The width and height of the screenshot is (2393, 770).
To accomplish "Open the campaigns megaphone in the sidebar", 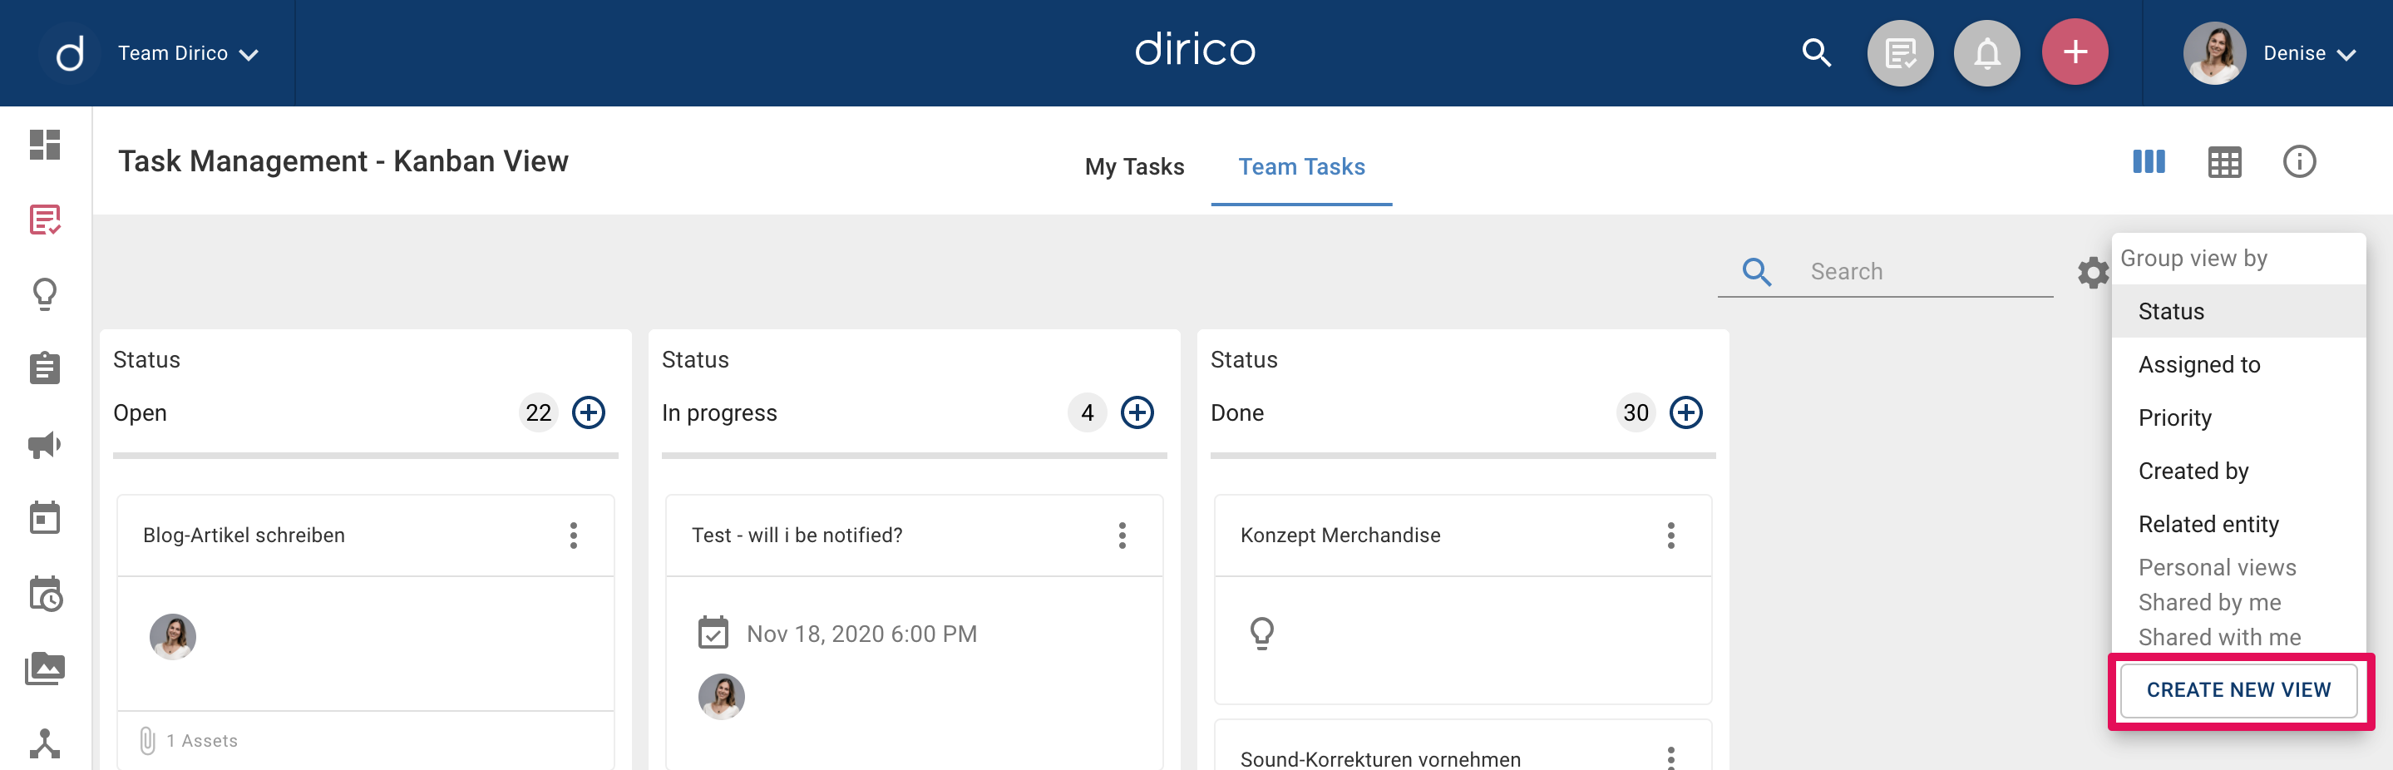I will click(x=45, y=445).
